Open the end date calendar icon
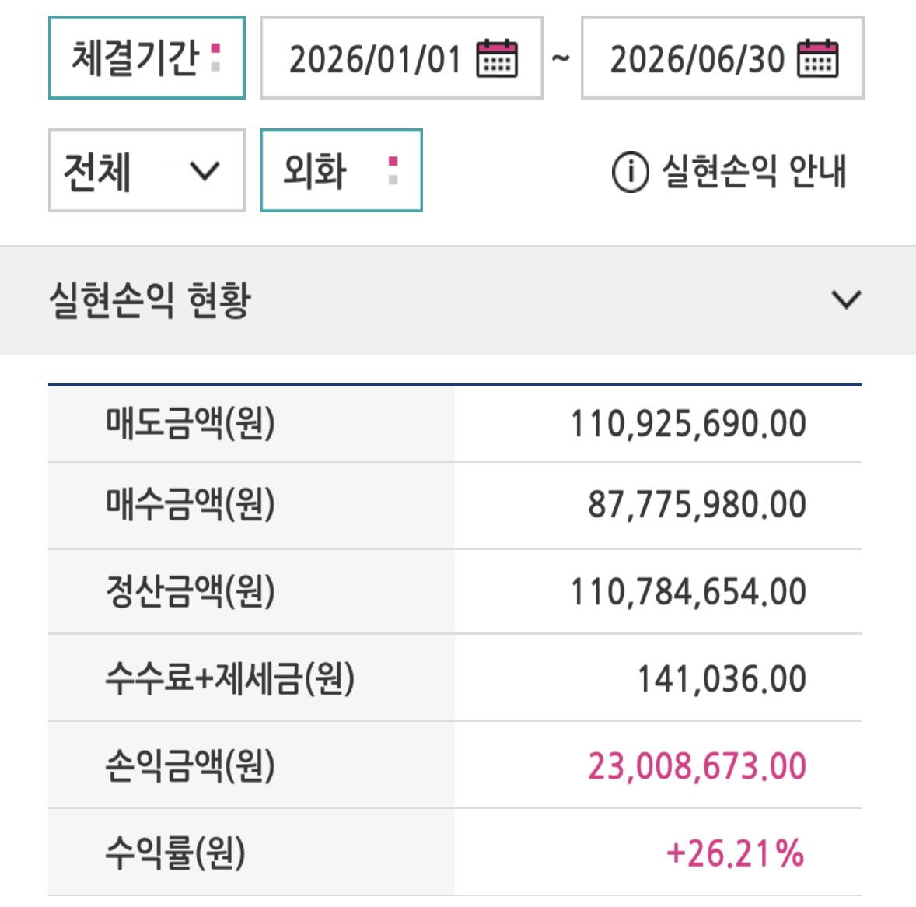Viewport: 916px width, 907px height. click(x=818, y=58)
